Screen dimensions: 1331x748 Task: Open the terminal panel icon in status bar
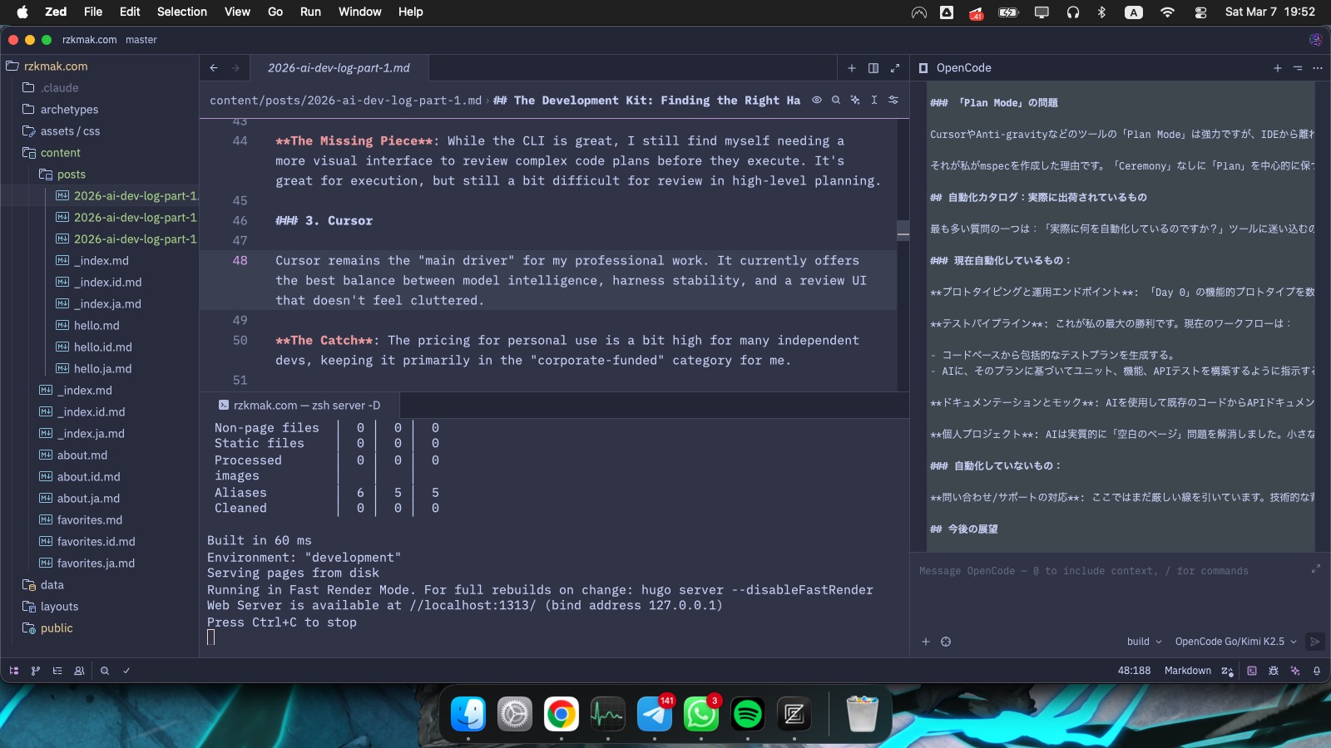click(x=1252, y=671)
